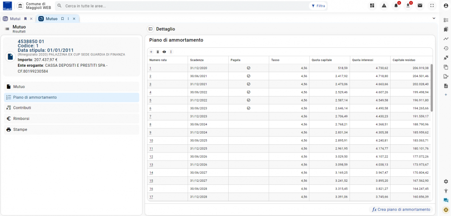
Task: Open the code file icon in sidebar
Action: (446, 86)
